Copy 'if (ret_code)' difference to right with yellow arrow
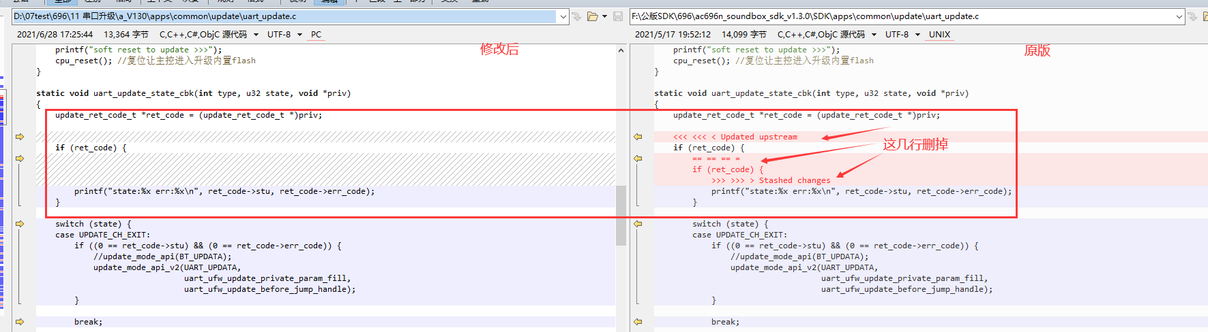The height and width of the screenshot is (332, 1208). [20, 159]
